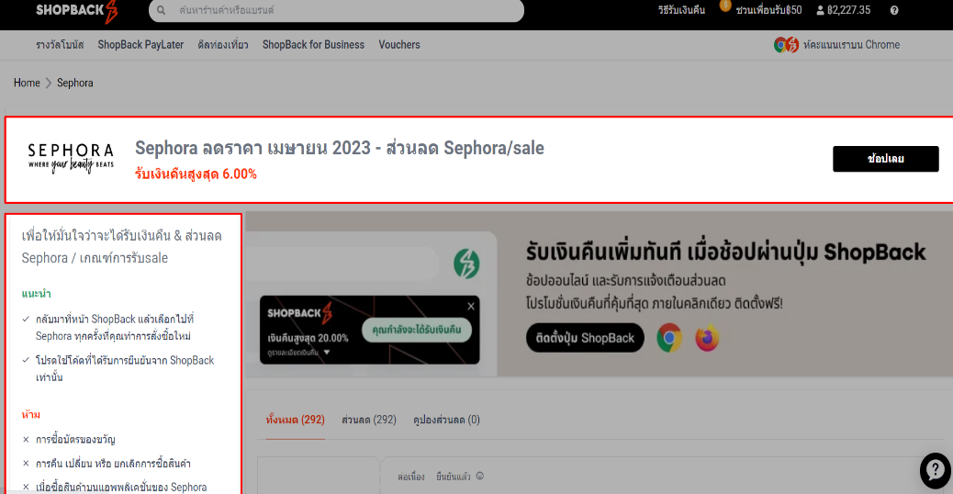Click the ยืนยันแล้ว label

453,477
